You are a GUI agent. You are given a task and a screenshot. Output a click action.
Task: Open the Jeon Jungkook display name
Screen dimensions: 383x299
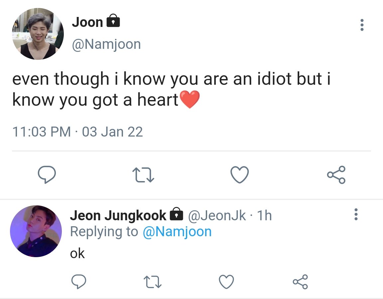[118, 216]
